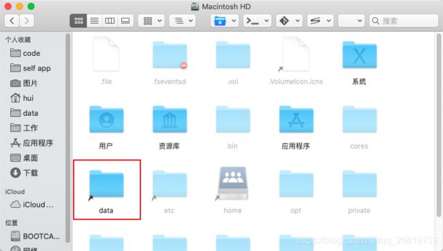
Task: Select the private folder
Action: pos(359,183)
